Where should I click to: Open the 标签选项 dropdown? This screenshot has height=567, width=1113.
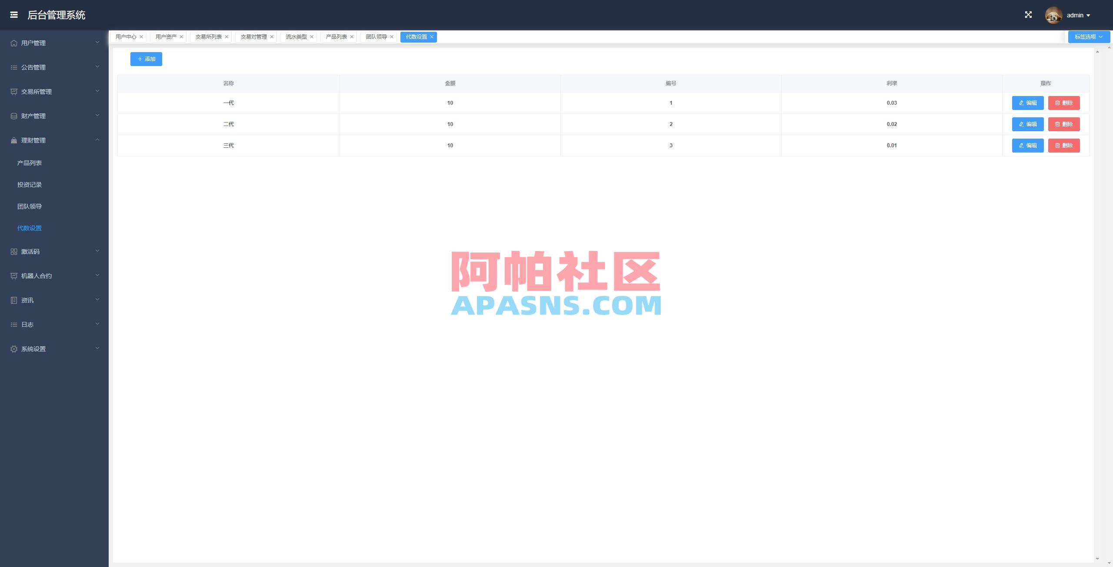1088,36
